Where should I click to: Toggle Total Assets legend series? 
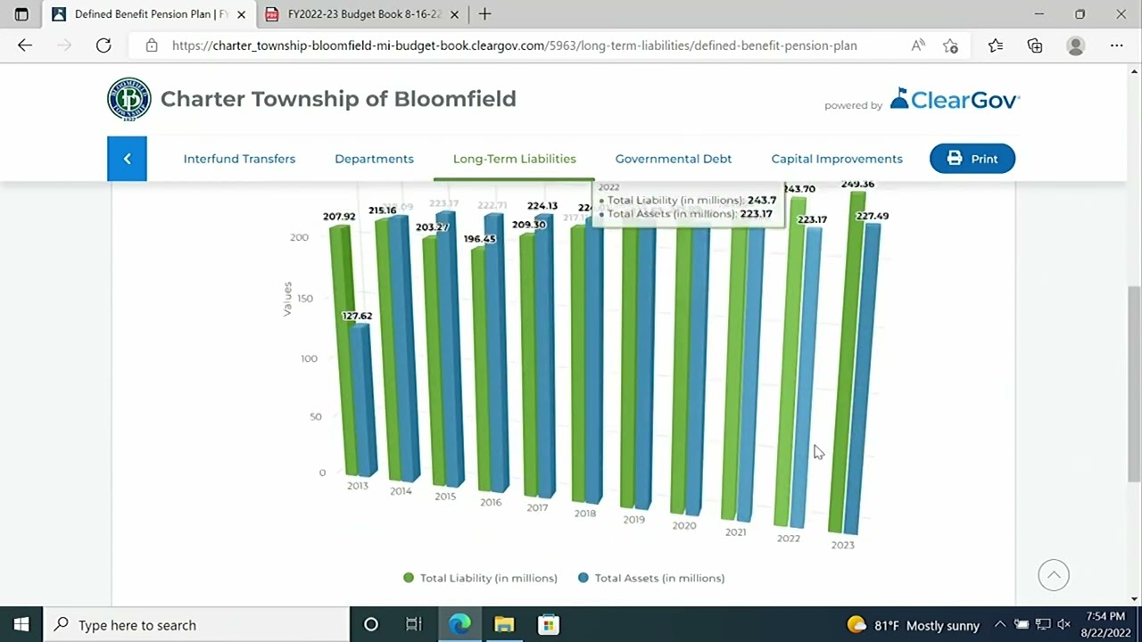coord(651,578)
